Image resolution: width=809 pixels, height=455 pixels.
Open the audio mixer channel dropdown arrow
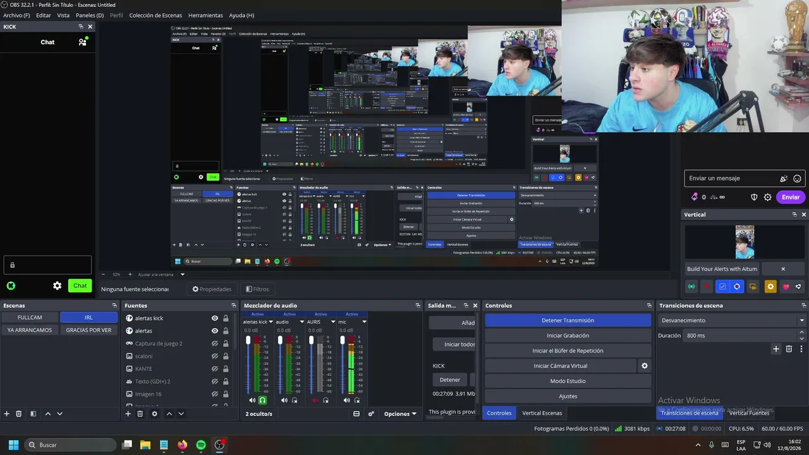(302, 322)
